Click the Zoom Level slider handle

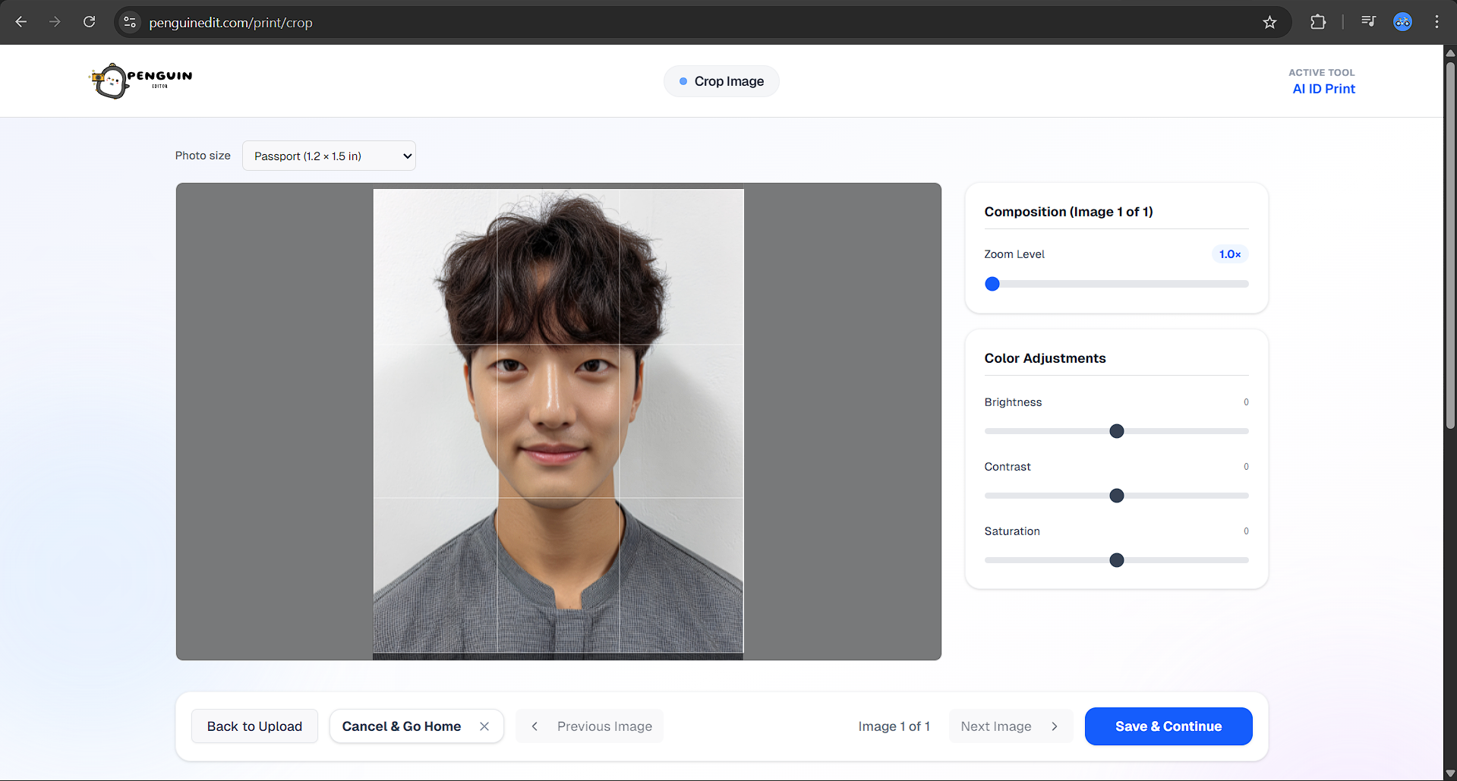tap(992, 284)
